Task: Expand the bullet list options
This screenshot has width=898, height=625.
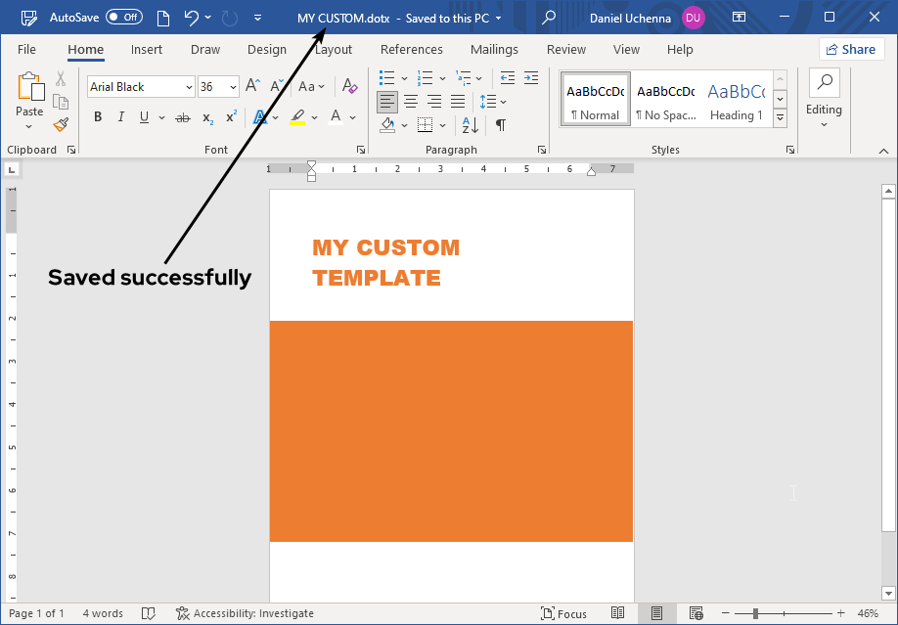Action: click(x=403, y=78)
